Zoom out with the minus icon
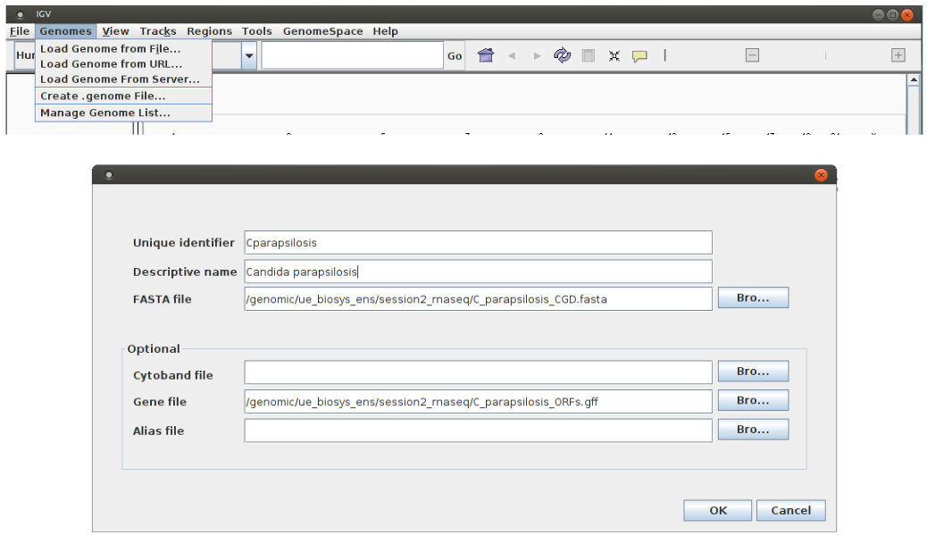The image size is (927, 535). pos(752,55)
